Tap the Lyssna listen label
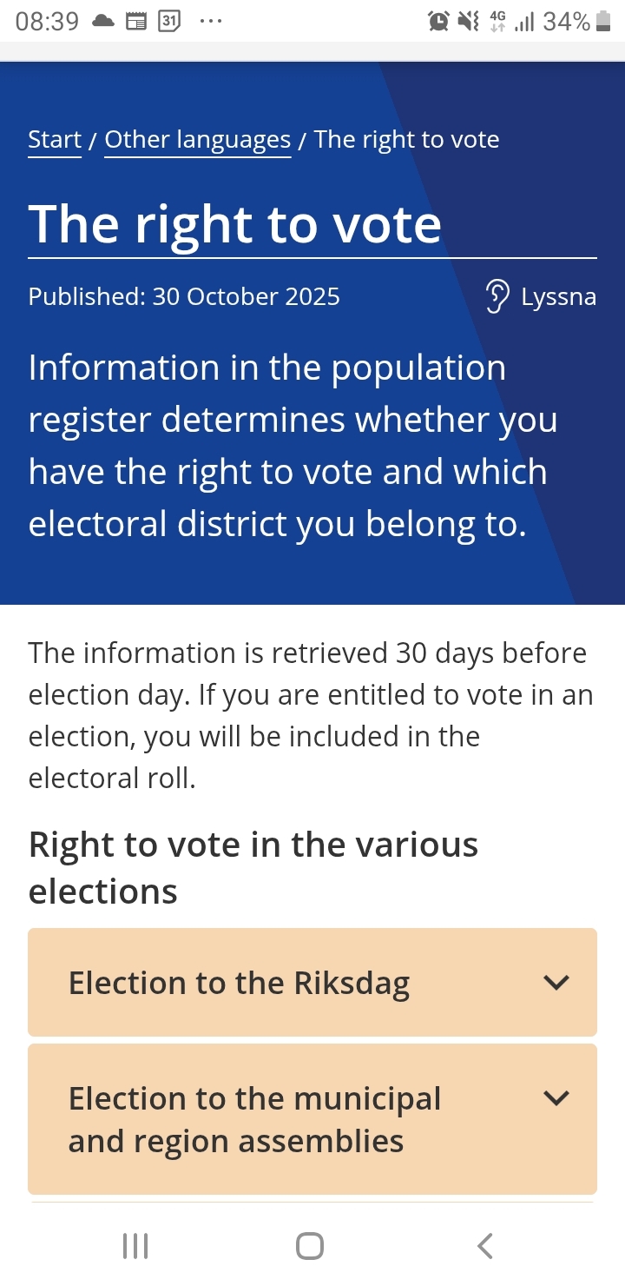The image size is (625, 1286). 558,297
